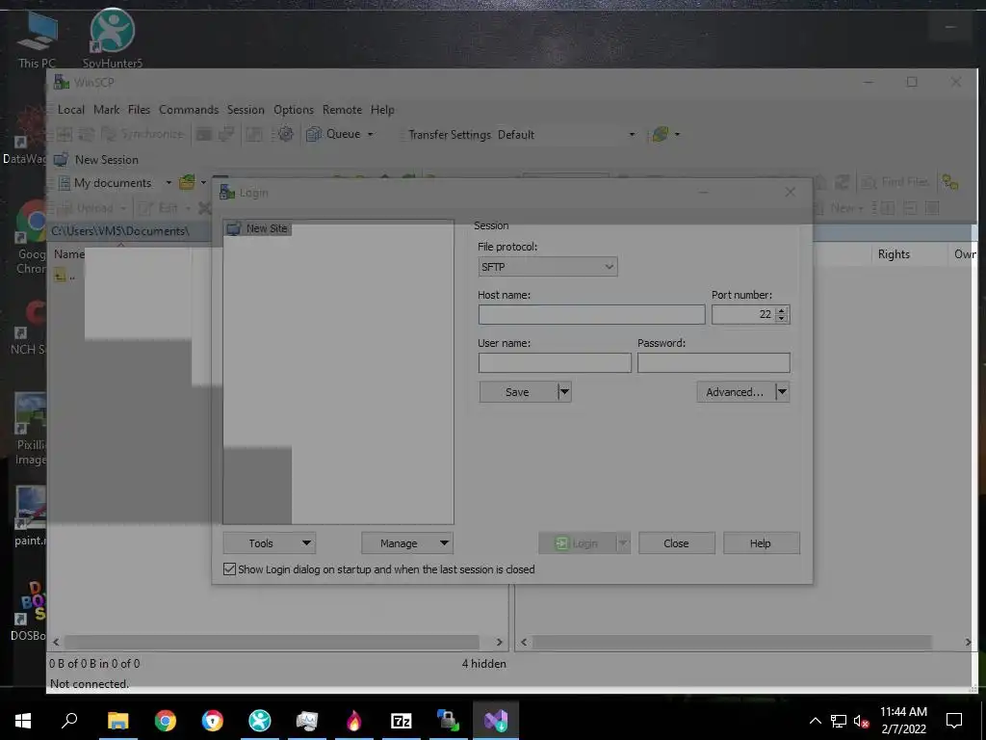Viewport: 986px width, 740px height.
Task: Click the globe refresh icon in toolbar
Action: pyautogui.click(x=660, y=134)
